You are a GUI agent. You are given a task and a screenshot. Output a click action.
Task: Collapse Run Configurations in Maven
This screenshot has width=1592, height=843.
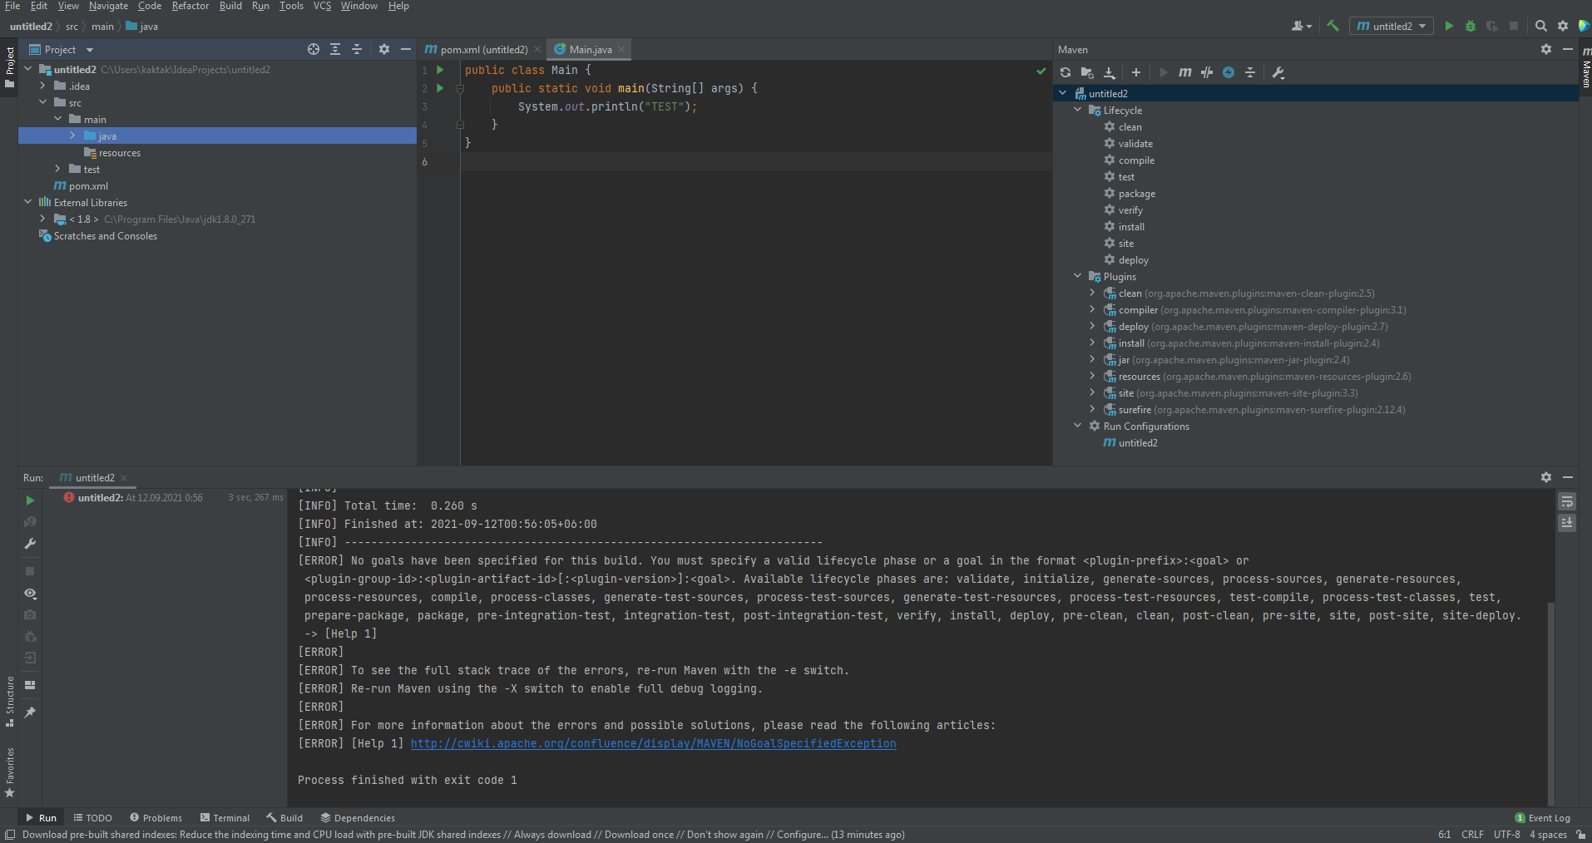[x=1078, y=426]
